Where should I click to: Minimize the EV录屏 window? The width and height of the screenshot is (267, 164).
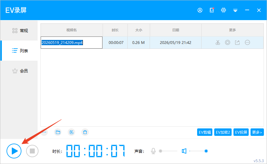tap(247, 10)
